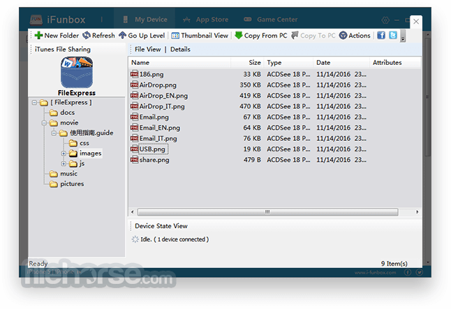
Task: Refresh the file list
Action: (x=98, y=36)
